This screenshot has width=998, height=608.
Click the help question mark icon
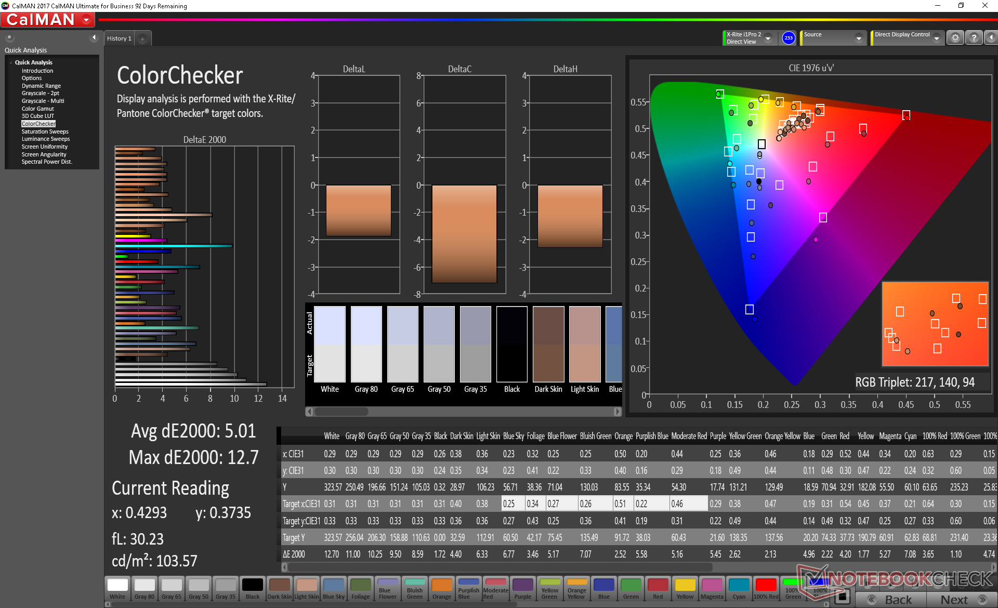[974, 38]
